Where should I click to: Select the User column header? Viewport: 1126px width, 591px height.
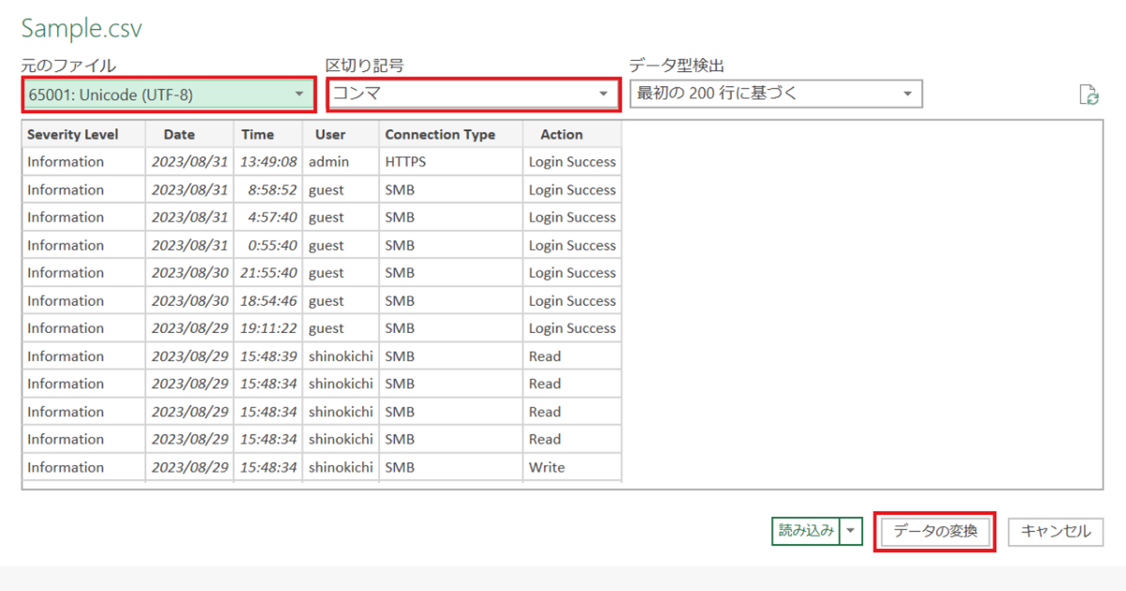(330, 134)
